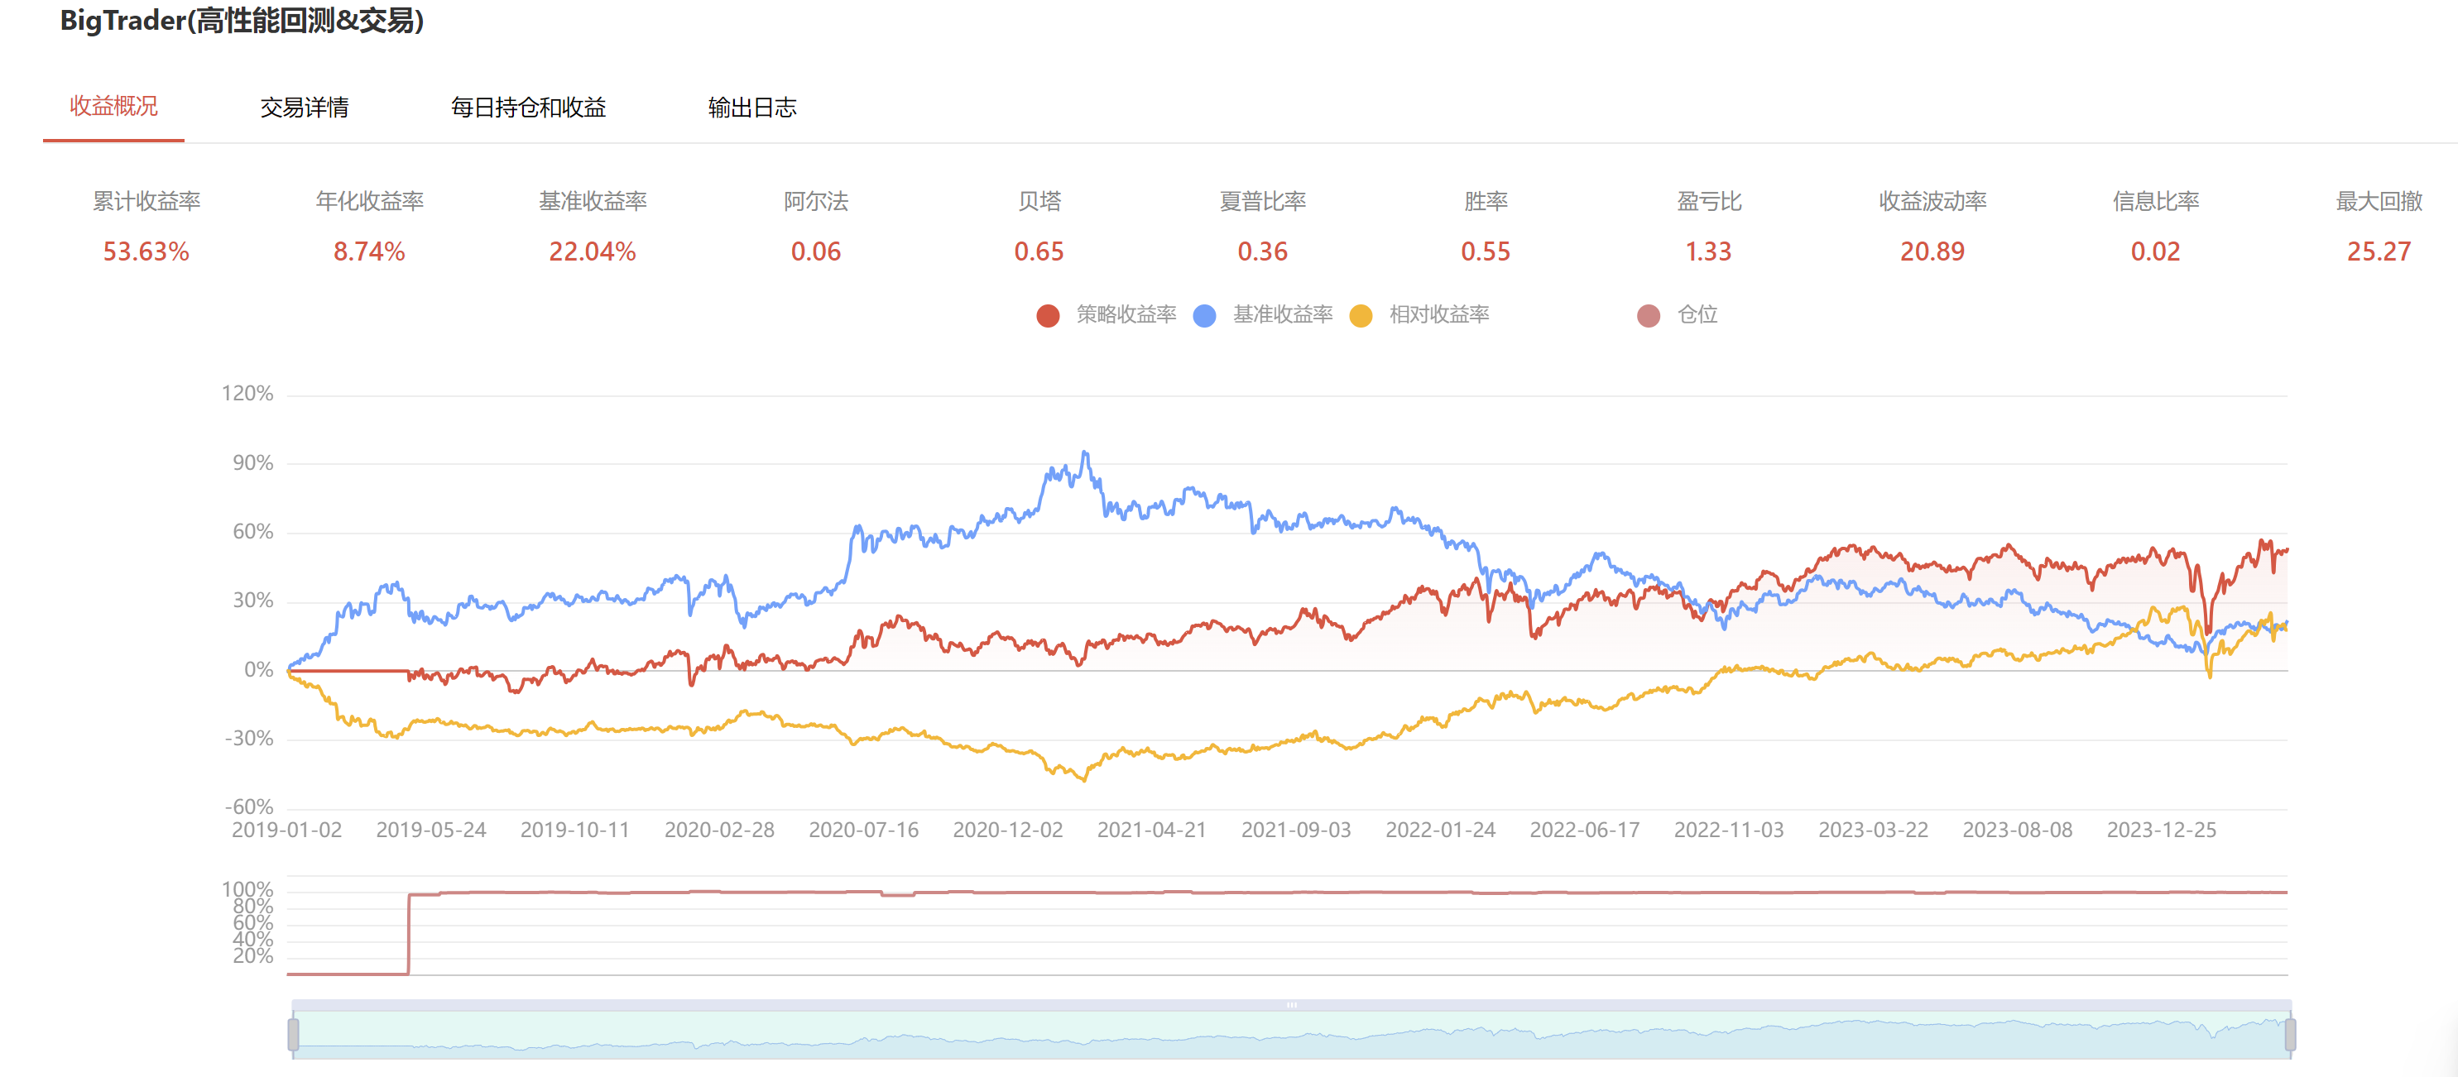Click the 2019-01-02 start date axis label
Screen dimensions: 2458x1077
(286, 830)
